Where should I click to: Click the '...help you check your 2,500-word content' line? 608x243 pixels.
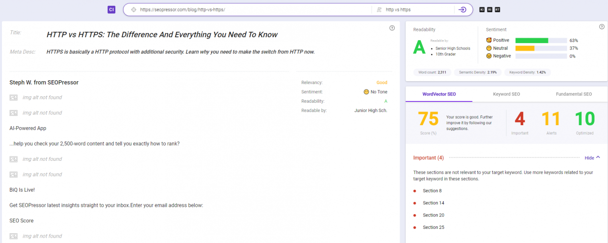95,144
